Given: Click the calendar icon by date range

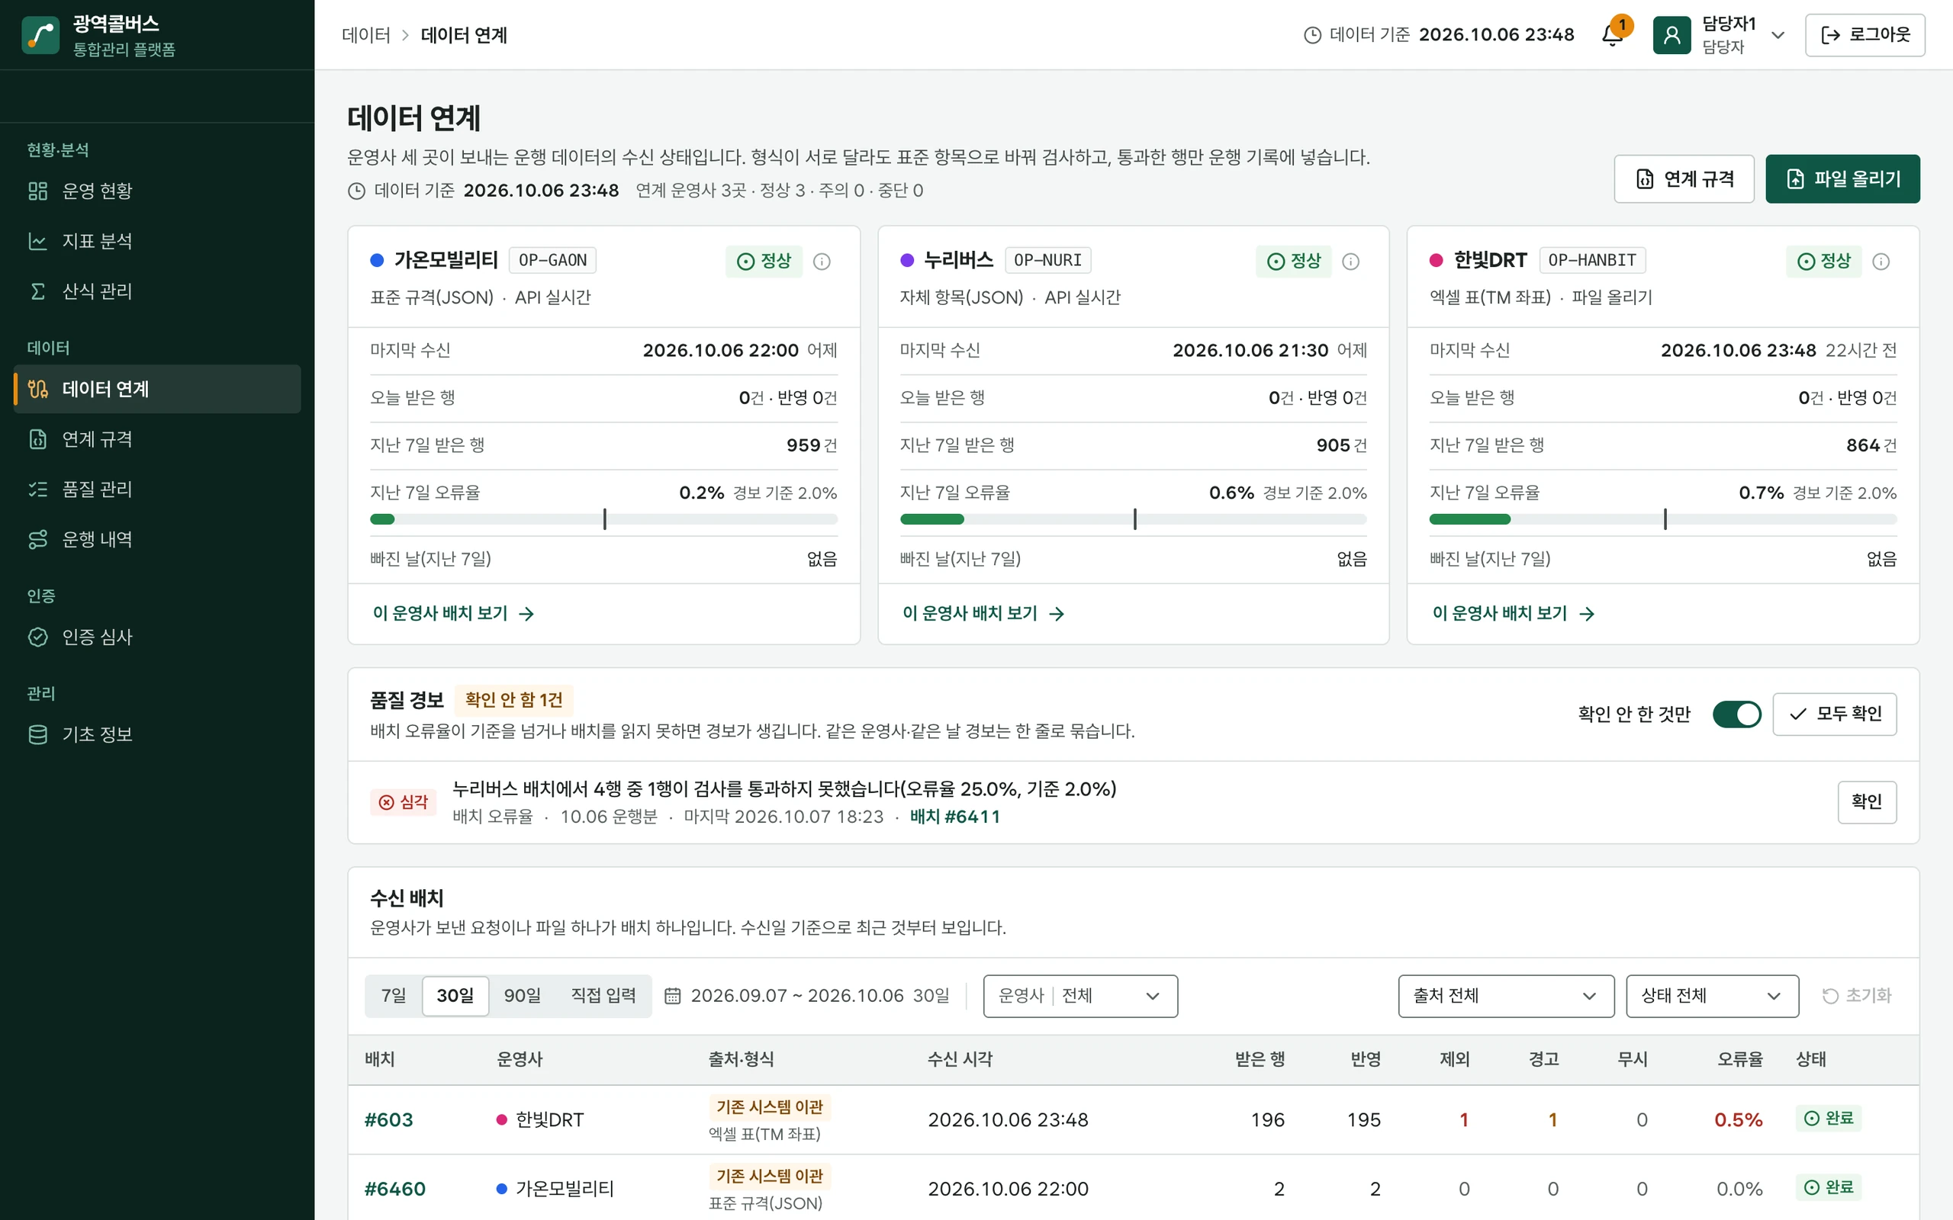Looking at the screenshot, I should coord(672,996).
